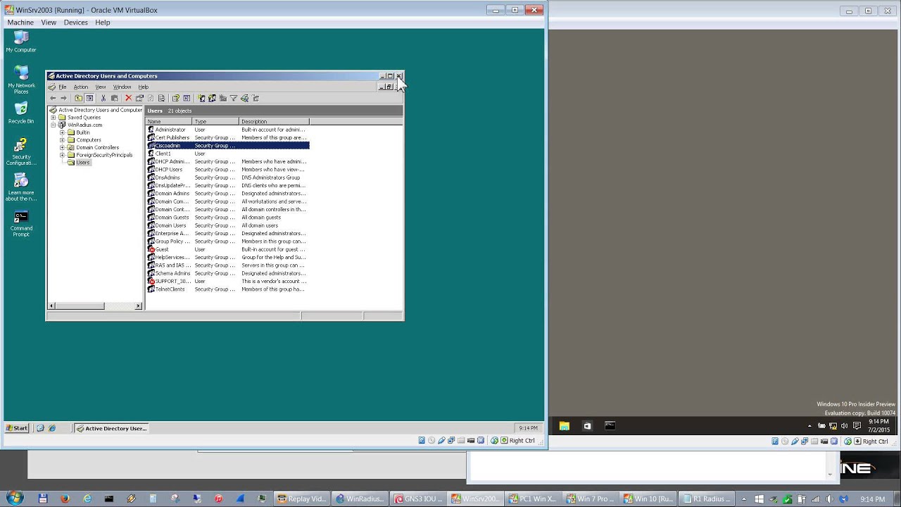Select the Client1 user row
The image size is (901, 507).
tap(227, 154)
